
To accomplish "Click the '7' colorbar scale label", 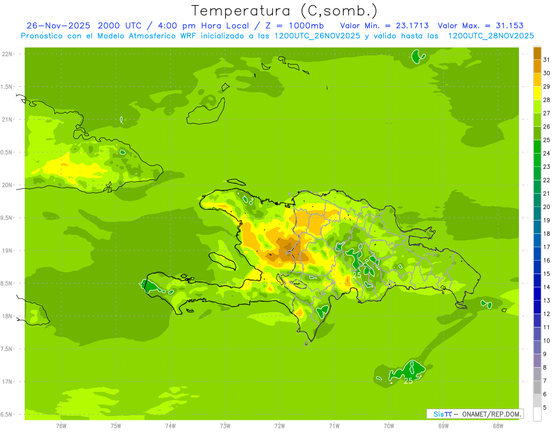I will pos(545,381).
